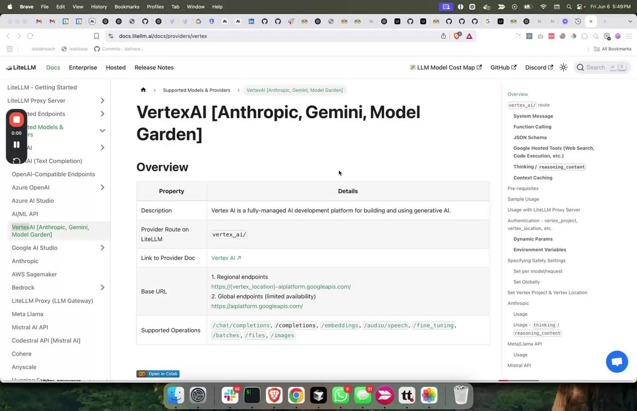Open Google Chrome from the Dock
This screenshot has width=637, height=411.
coord(296,396)
